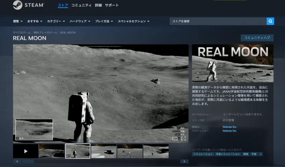Click the blue search magnifier button
The width and height of the screenshot is (285, 167).
pos(270,21)
